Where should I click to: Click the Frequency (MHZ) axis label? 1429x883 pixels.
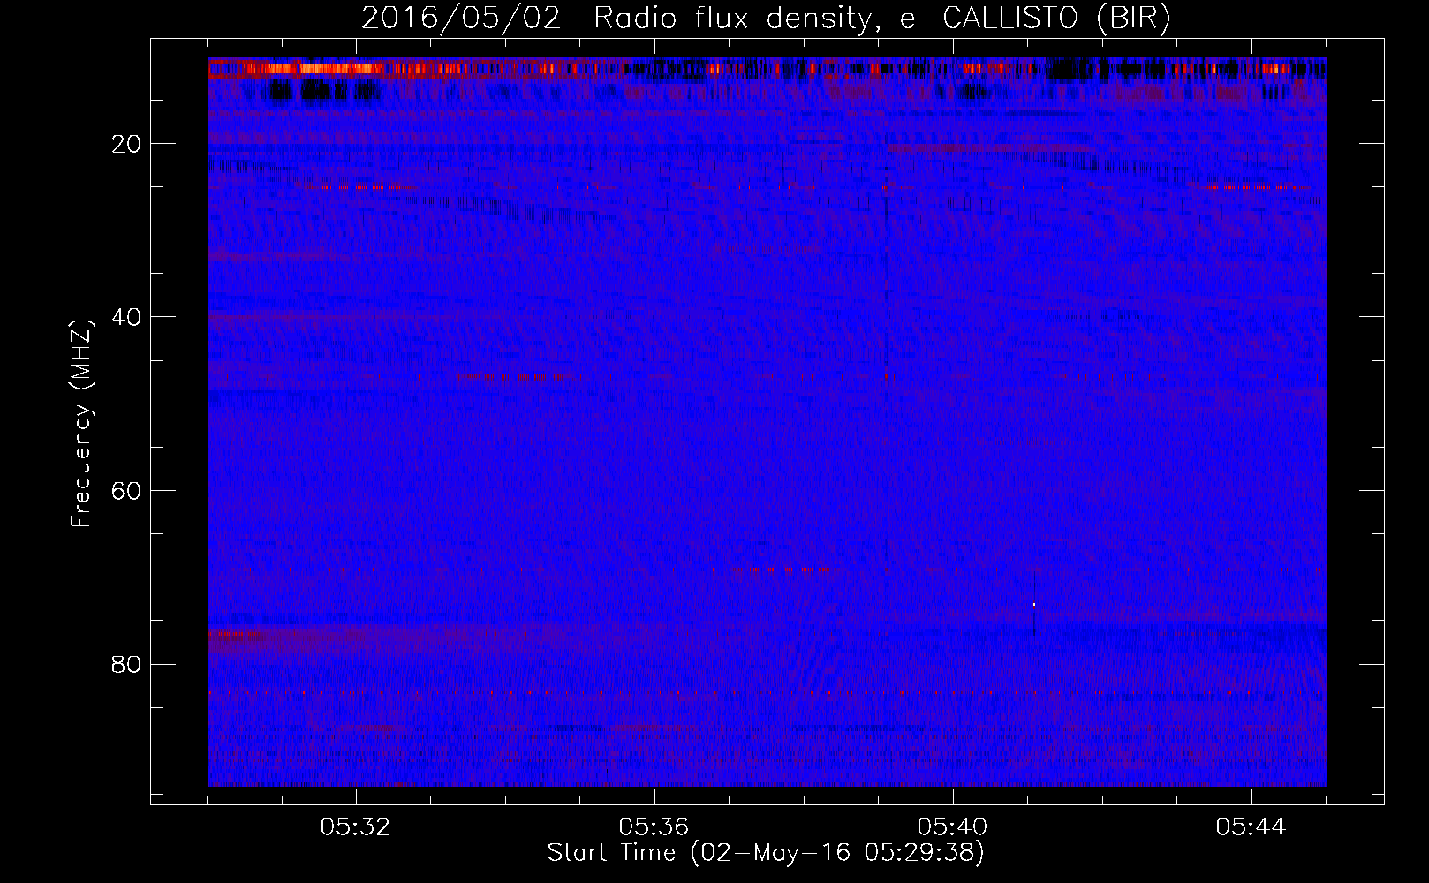[81, 424]
